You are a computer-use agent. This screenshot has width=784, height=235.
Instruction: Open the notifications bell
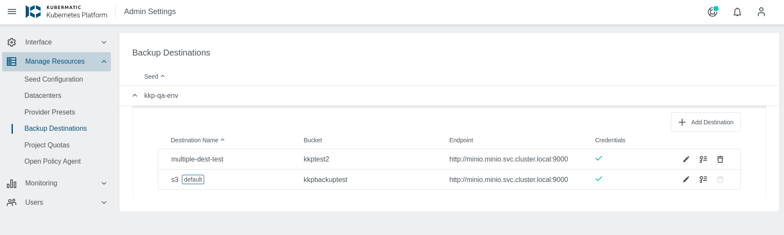pos(737,12)
